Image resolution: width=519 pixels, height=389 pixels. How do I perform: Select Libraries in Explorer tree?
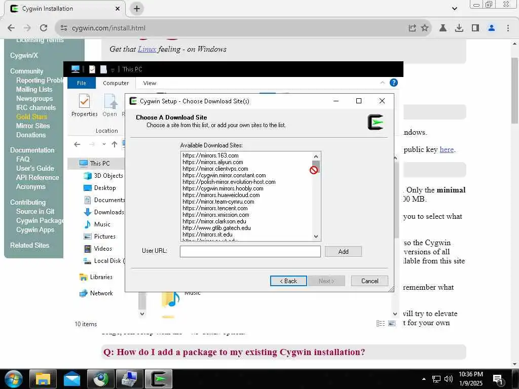pyautogui.click(x=96, y=277)
